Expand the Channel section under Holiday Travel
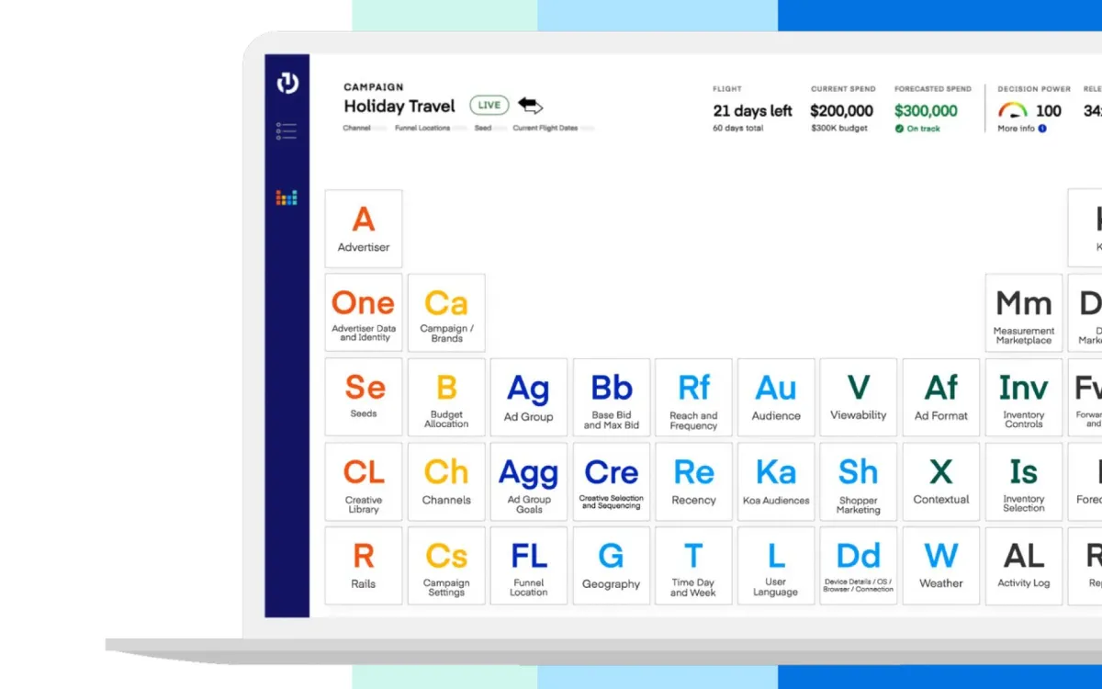This screenshot has height=689, width=1102. pyautogui.click(x=357, y=129)
